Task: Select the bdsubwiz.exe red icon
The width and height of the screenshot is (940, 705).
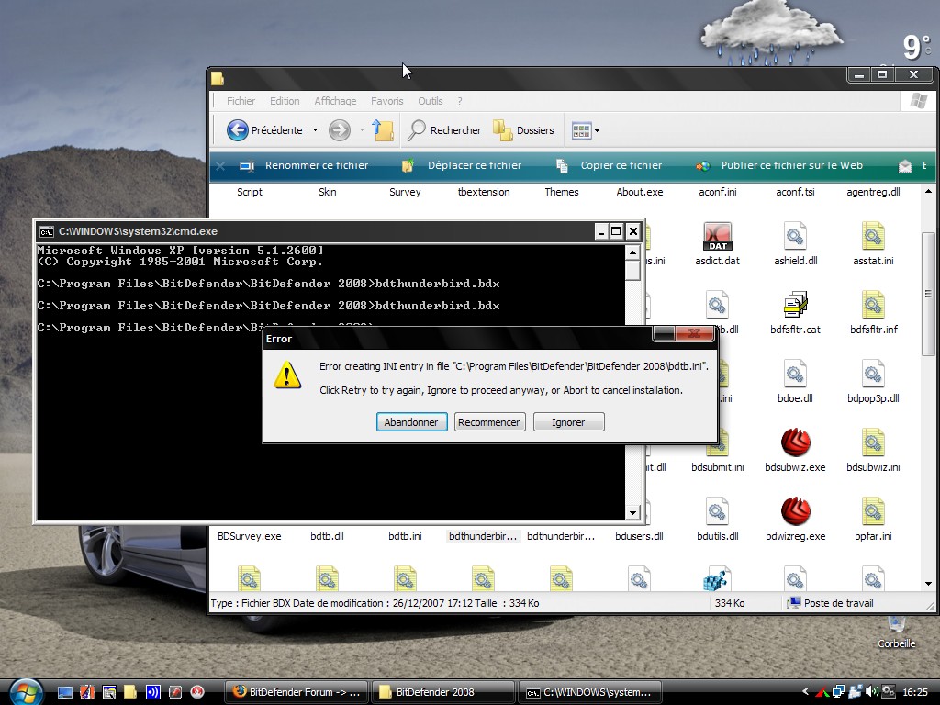Action: (795, 442)
